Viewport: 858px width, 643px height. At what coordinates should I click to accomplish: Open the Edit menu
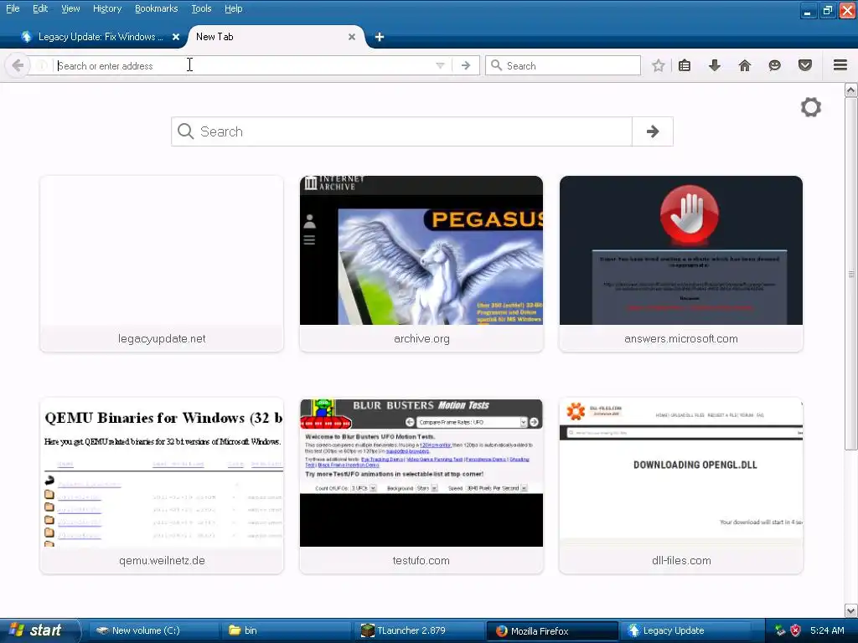40,8
